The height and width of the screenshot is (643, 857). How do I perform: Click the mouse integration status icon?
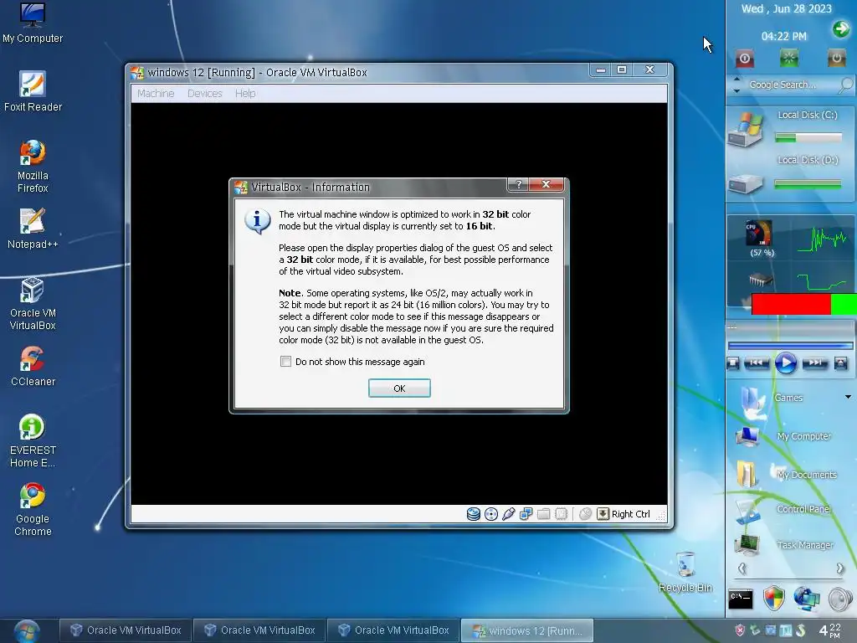(x=585, y=514)
